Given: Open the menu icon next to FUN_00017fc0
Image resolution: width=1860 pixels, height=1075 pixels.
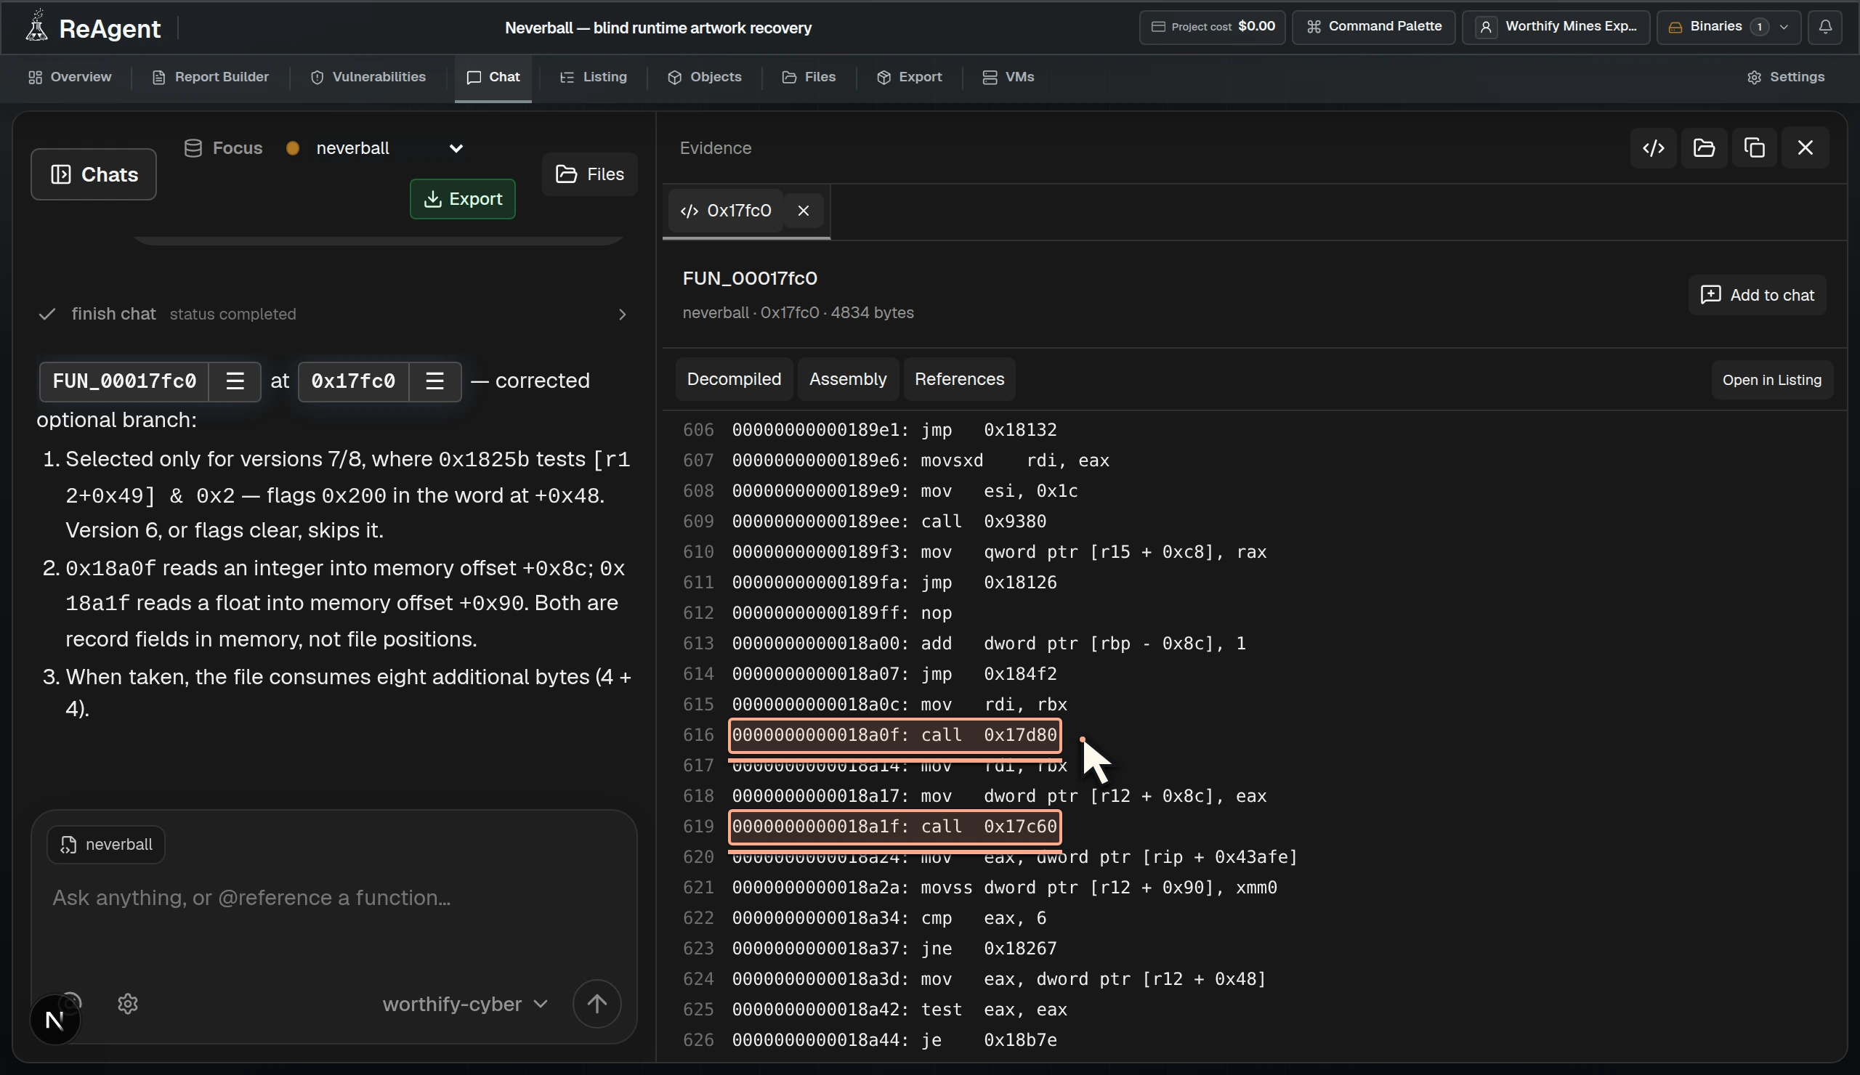Looking at the screenshot, I should 235,381.
